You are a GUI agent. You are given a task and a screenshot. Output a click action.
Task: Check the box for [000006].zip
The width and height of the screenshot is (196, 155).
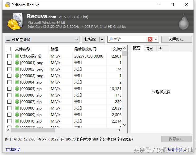(x=9, y=95)
